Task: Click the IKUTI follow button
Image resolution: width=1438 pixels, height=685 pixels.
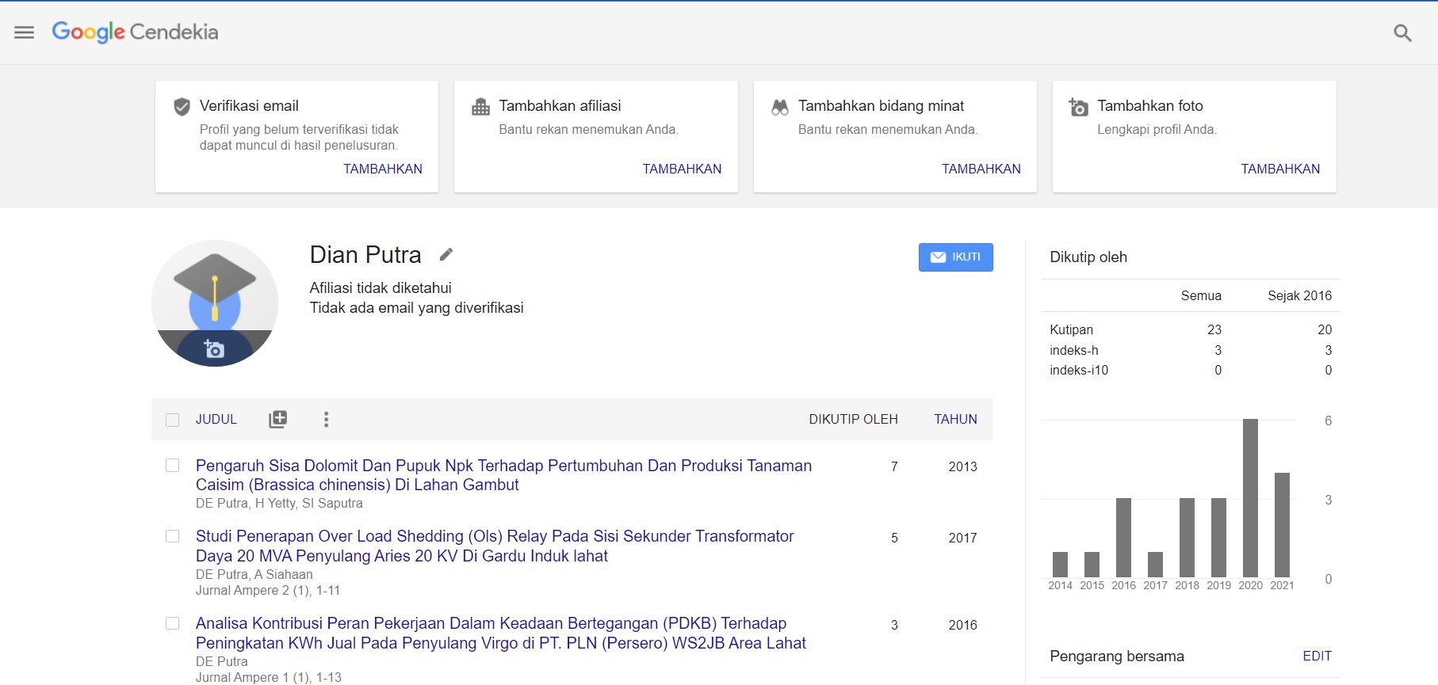Action: point(955,257)
